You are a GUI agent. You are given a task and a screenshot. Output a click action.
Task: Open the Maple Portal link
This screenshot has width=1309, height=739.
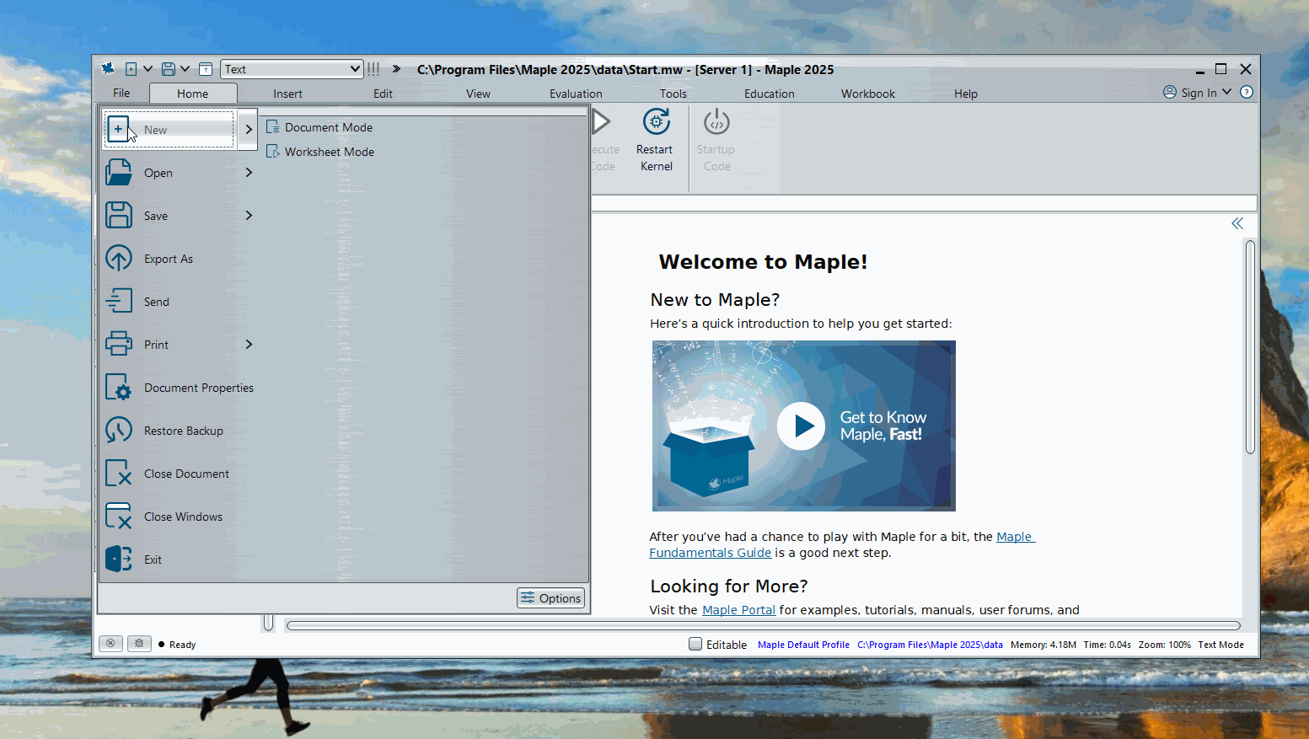coord(738,610)
